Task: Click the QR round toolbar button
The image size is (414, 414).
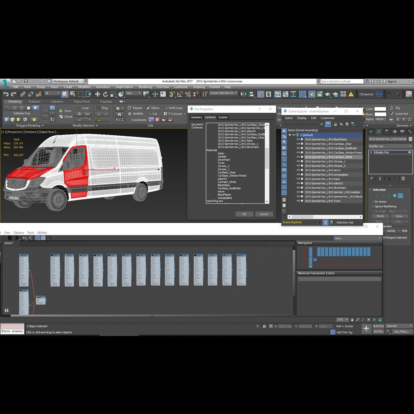Action: pos(379,94)
